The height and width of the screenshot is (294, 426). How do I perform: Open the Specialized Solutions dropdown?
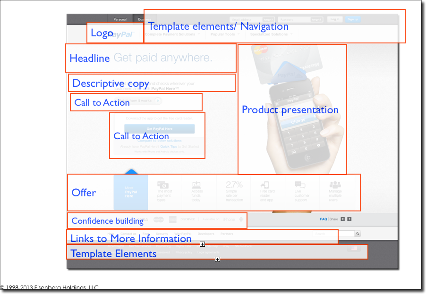coord(271,34)
